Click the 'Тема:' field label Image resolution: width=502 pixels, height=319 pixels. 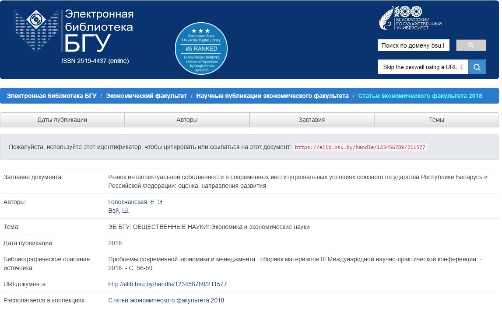coord(11,227)
